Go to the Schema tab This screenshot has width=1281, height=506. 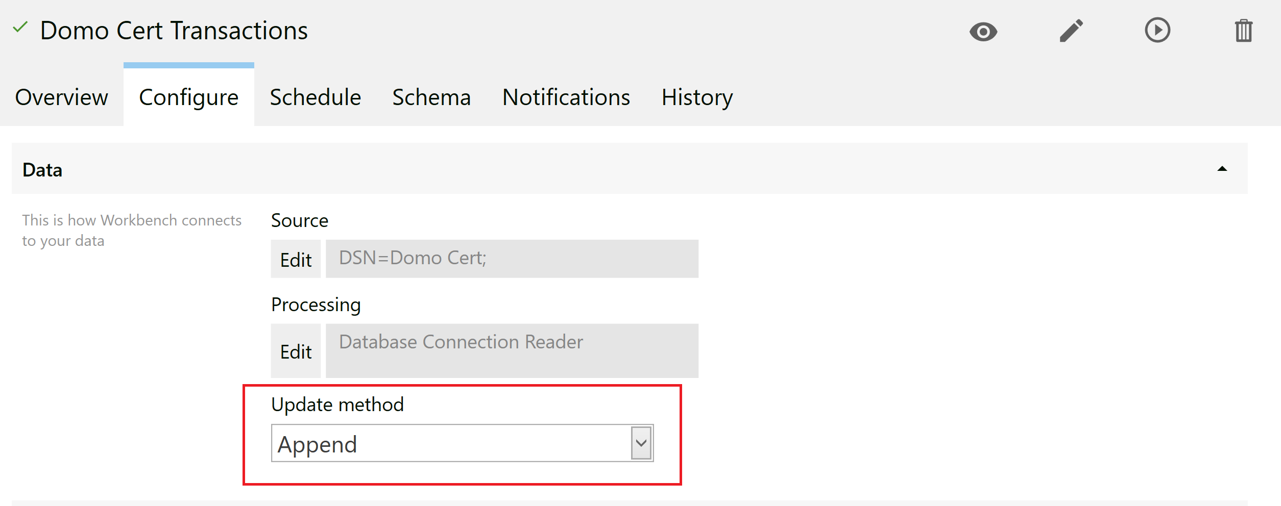(x=431, y=97)
